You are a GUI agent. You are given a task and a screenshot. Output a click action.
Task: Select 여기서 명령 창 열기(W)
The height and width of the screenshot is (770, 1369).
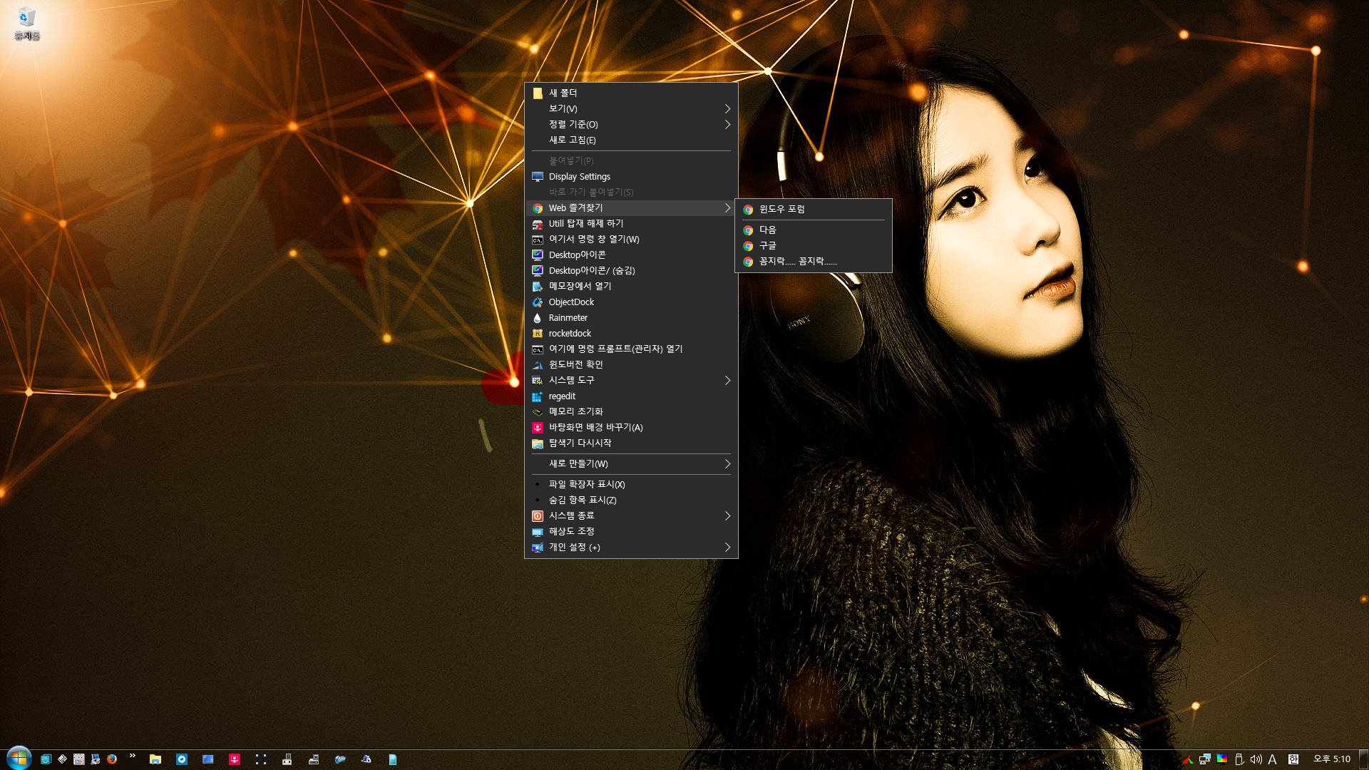(x=631, y=239)
